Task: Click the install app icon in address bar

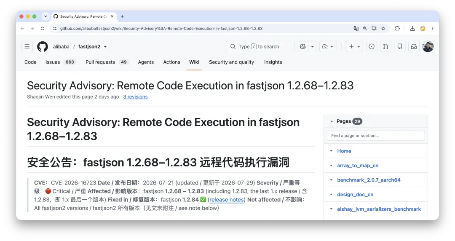Action: pos(374,29)
